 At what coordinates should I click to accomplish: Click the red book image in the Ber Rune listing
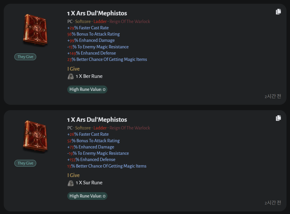pos(35,30)
